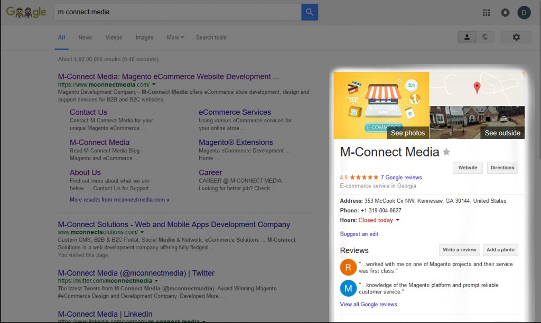
Task: Click the Google logo
Action: click(26, 12)
